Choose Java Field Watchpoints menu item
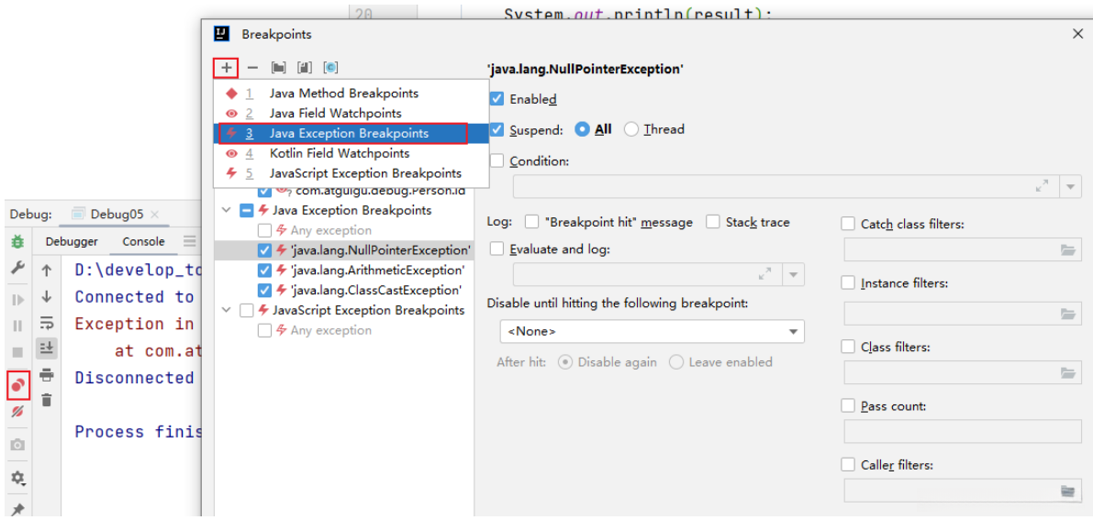The height and width of the screenshot is (520, 1093). tap(351, 113)
